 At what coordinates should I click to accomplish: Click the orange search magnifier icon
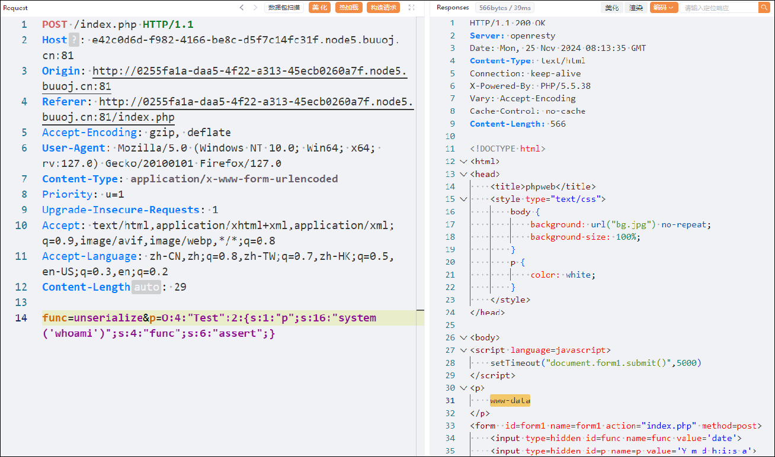(x=764, y=8)
